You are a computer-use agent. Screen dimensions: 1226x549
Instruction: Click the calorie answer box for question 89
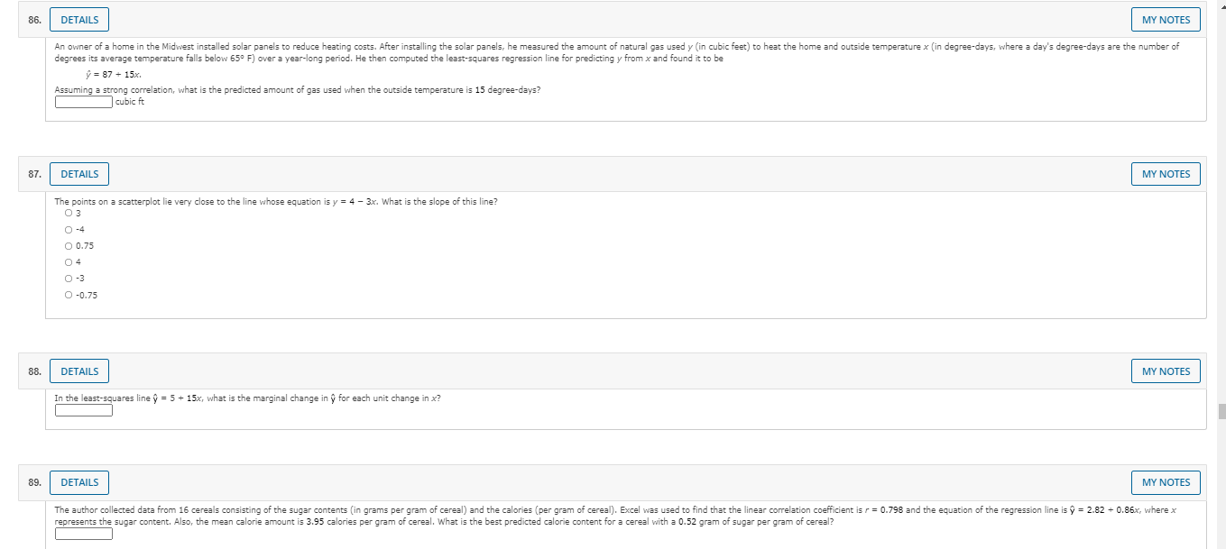point(83,533)
